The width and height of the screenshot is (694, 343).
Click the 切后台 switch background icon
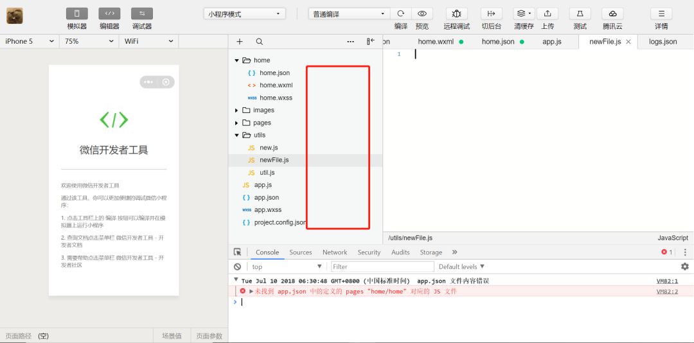[492, 13]
